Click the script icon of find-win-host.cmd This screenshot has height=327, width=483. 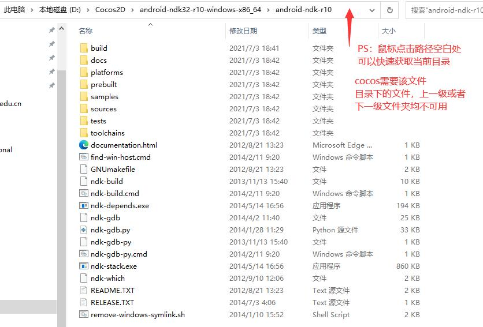click(84, 157)
